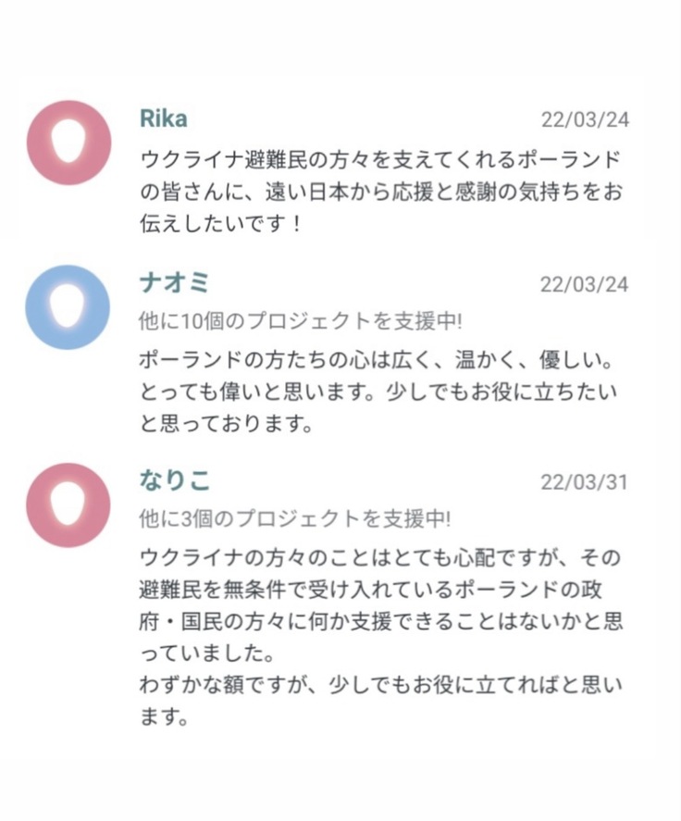Click なりこ's line starting ウクライナの方々のこと

pyautogui.click(x=379, y=558)
